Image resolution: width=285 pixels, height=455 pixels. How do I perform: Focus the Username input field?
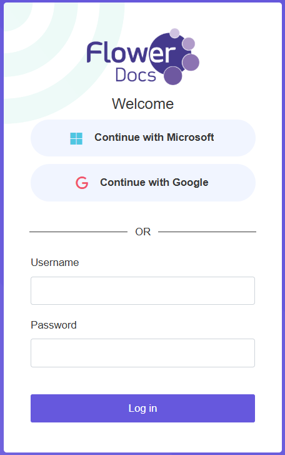(142, 291)
